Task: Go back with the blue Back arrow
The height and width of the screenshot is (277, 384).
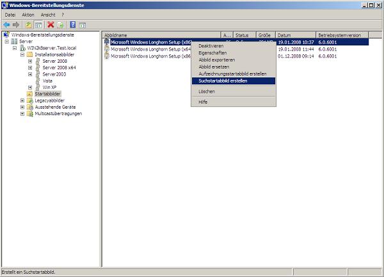Action: click(6, 25)
